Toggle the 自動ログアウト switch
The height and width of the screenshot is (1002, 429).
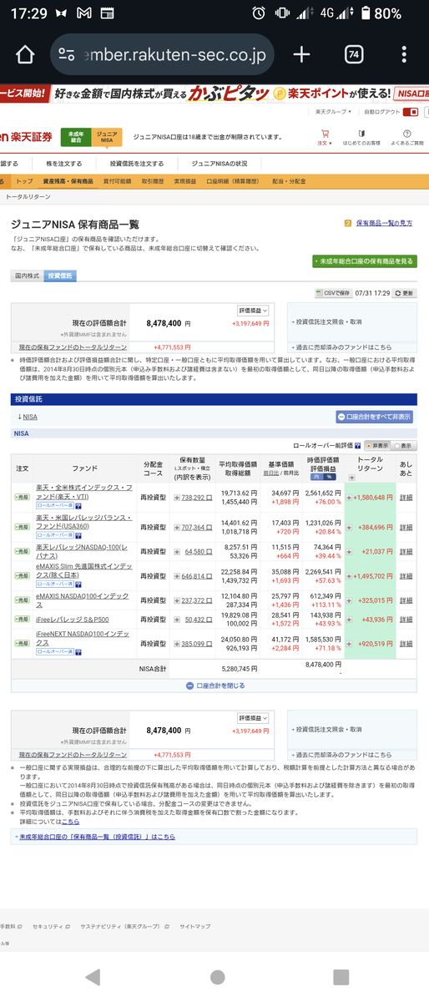(411, 111)
